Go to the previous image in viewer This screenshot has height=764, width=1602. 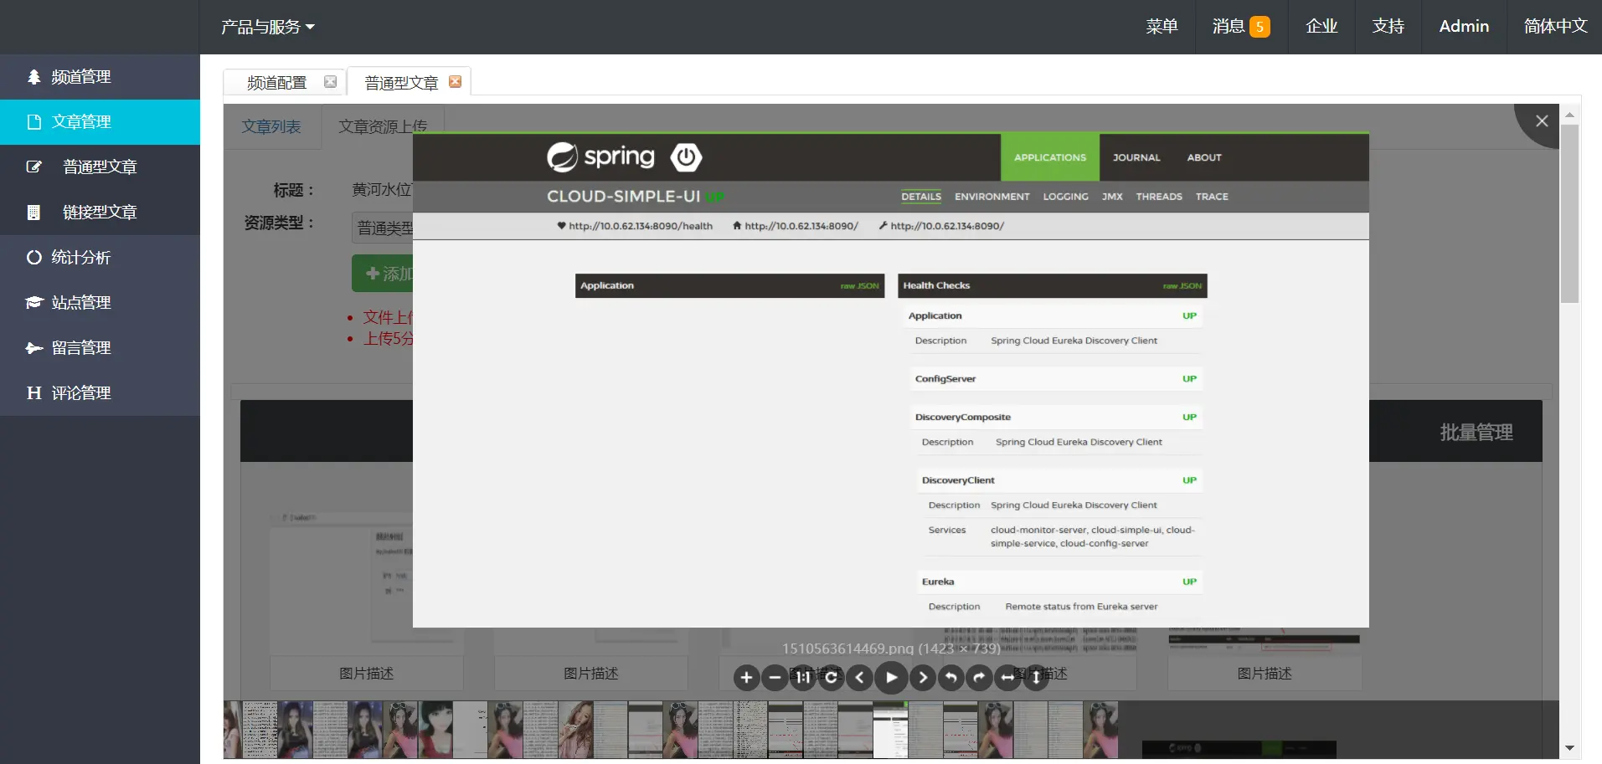point(859,678)
